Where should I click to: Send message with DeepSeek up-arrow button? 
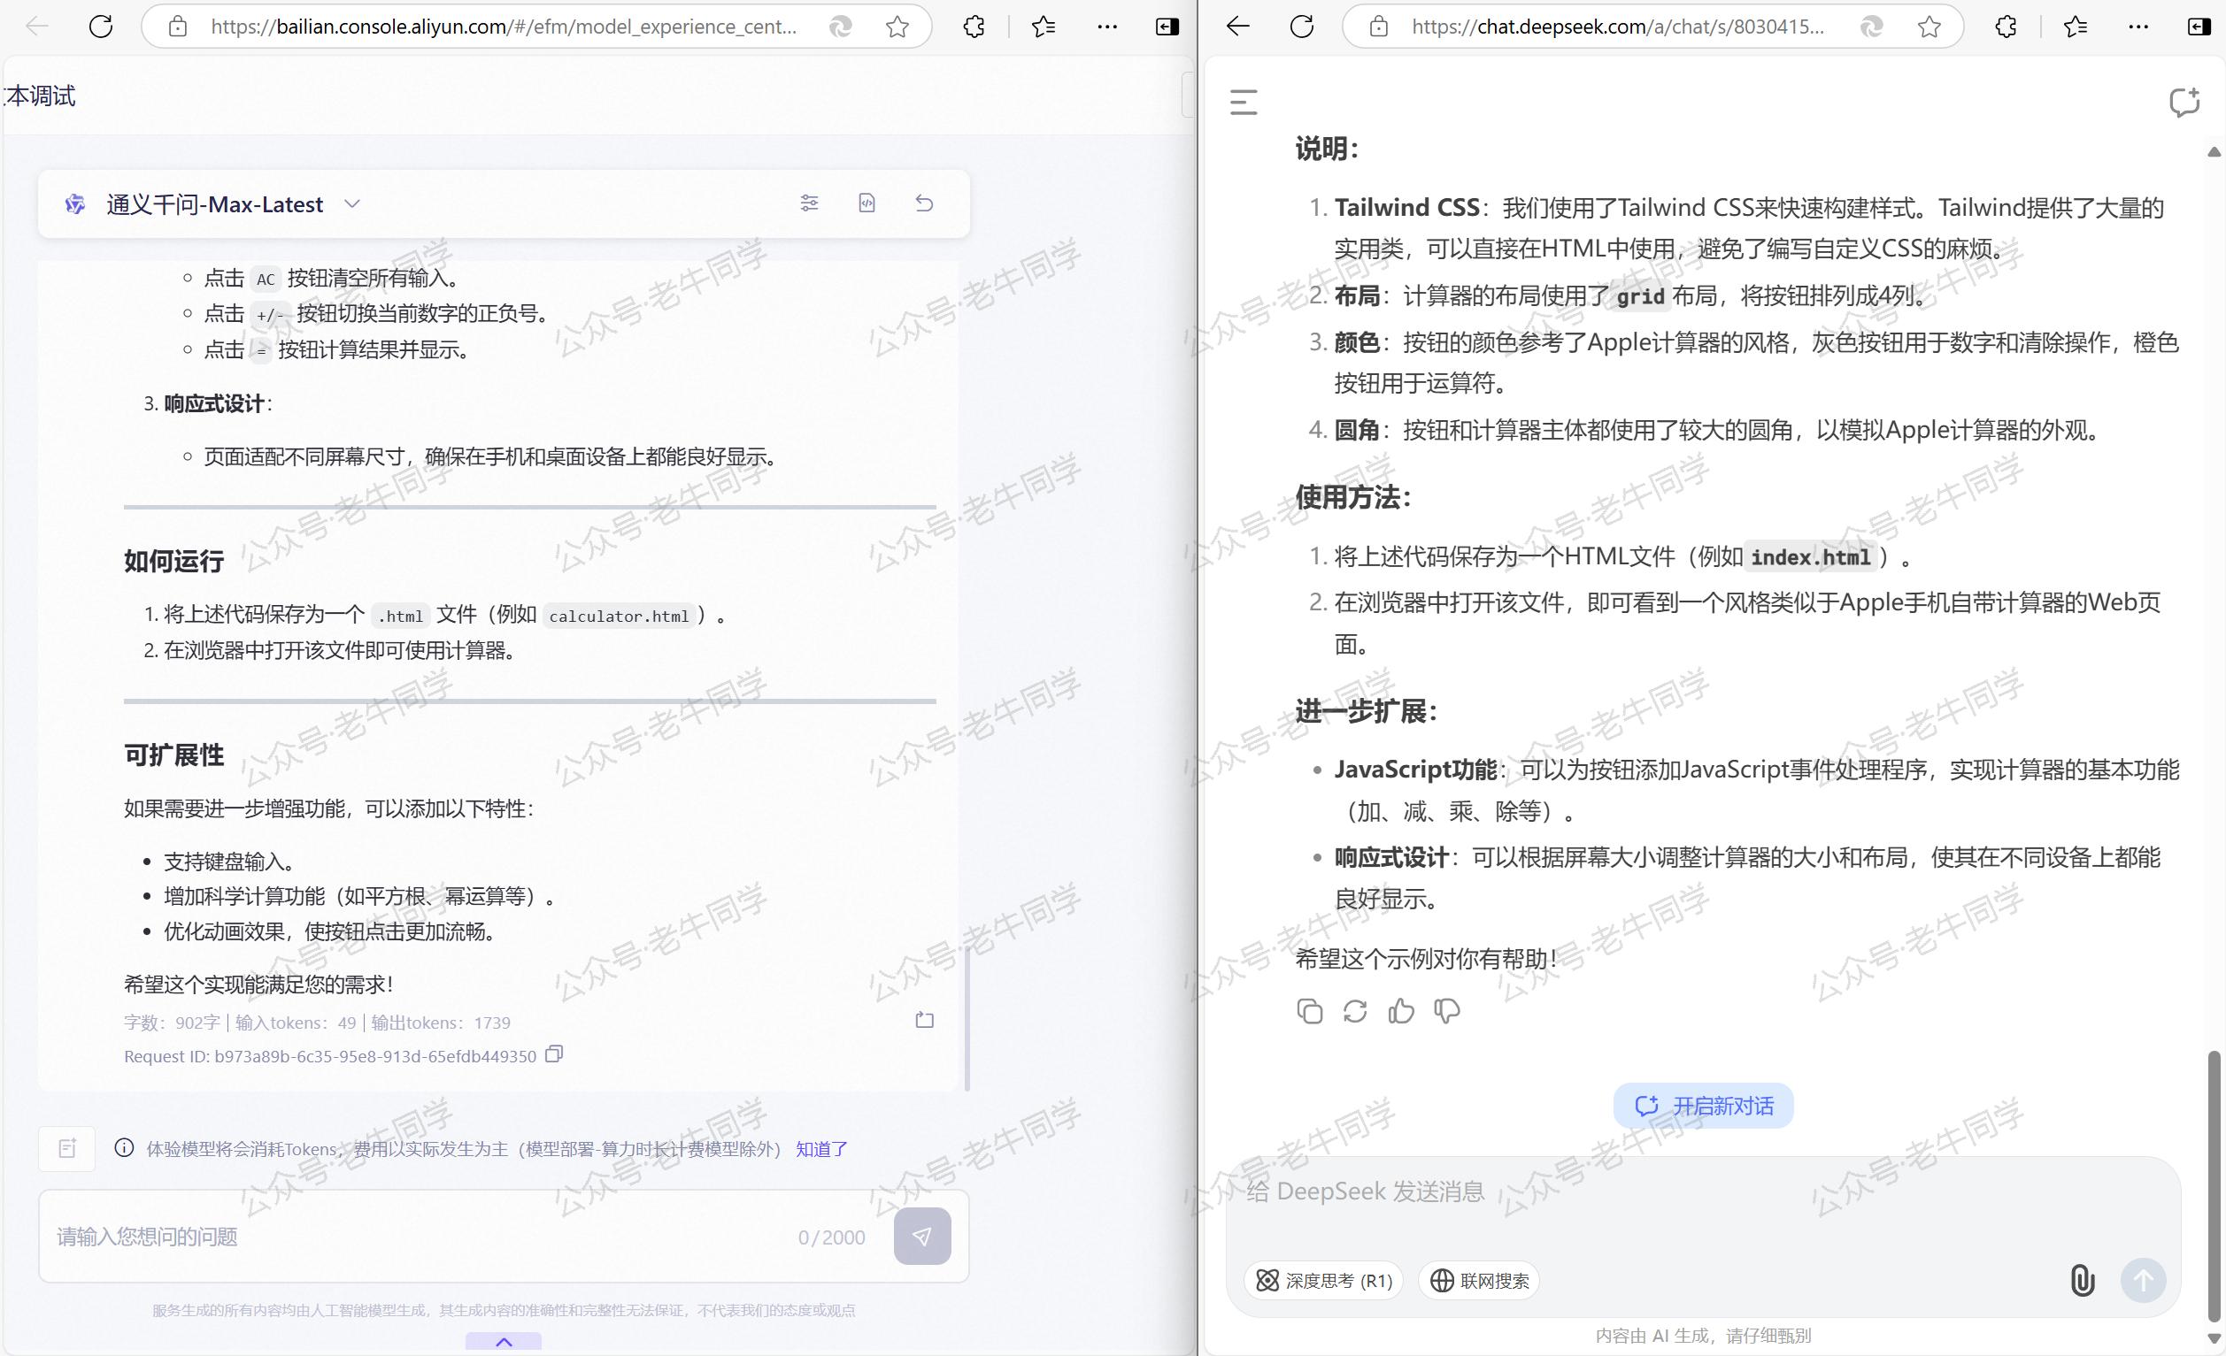pos(2143,1280)
